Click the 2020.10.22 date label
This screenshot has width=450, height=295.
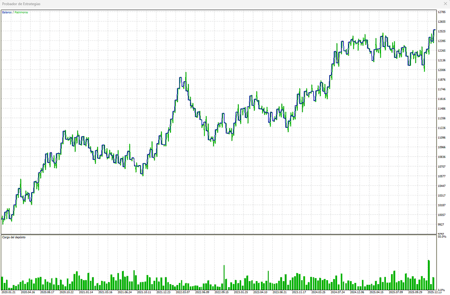click(66, 292)
